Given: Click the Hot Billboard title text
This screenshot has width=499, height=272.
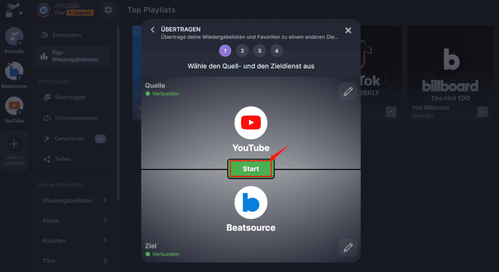Looking at the screenshot, I should point(431,108).
